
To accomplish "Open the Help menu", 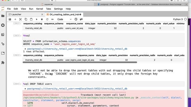I will point(68,9).
